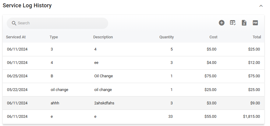Screen dimensions: 270x126
Task: Collapse the Service Log History section
Action: (261, 6)
